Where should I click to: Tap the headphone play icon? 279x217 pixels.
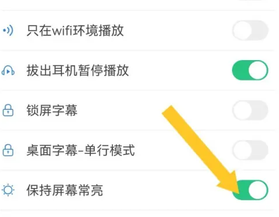8,71
